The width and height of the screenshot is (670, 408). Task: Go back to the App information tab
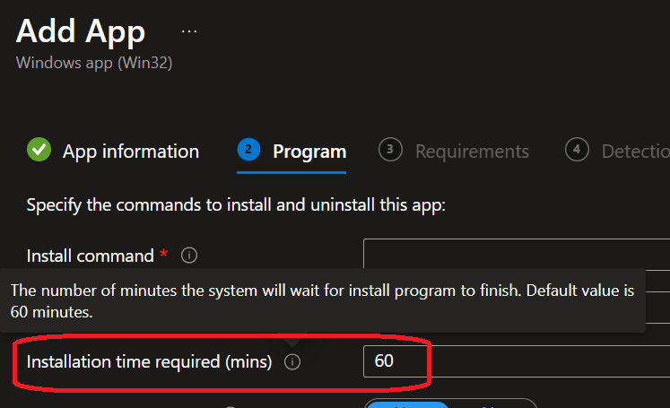130,151
